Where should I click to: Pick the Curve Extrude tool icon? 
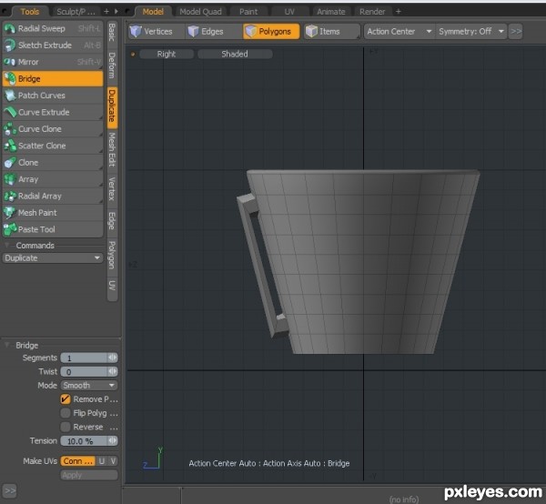tap(10, 112)
